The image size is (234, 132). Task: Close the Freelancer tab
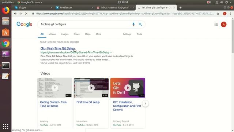coord(92,7)
